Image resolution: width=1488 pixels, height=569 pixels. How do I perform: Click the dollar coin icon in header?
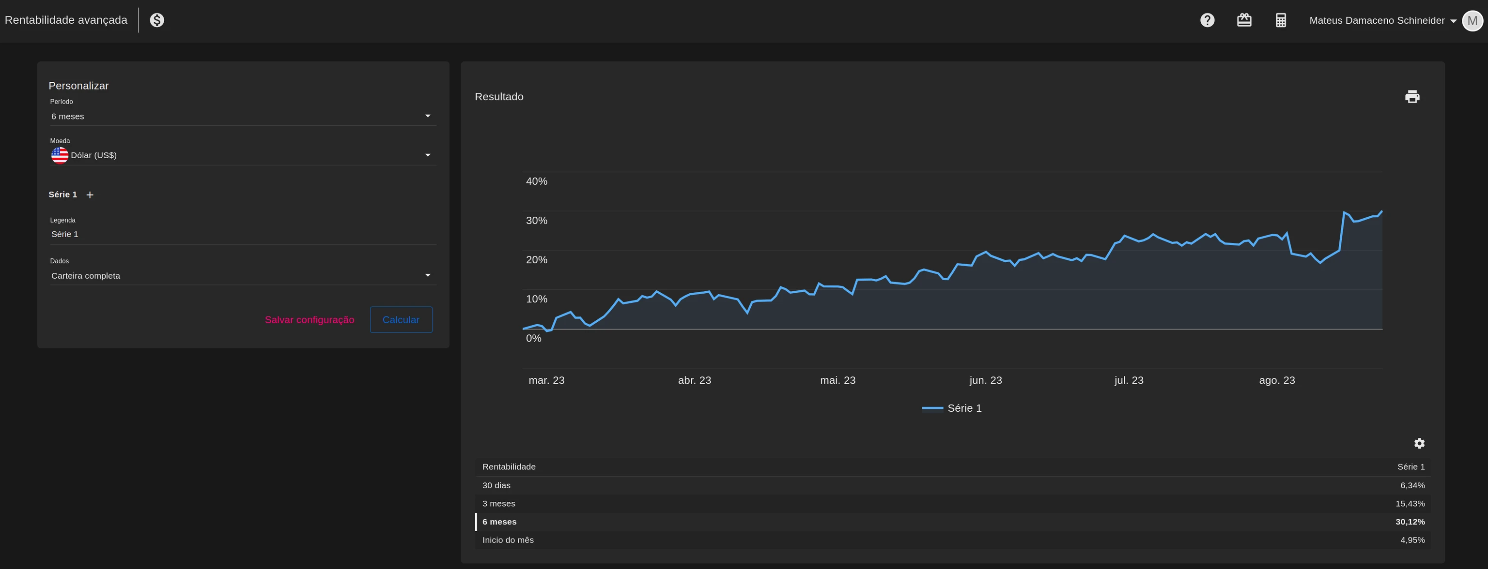click(157, 20)
